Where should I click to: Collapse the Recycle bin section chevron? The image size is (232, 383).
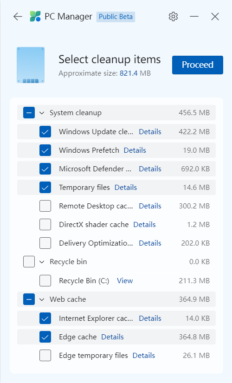coord(42,262)
